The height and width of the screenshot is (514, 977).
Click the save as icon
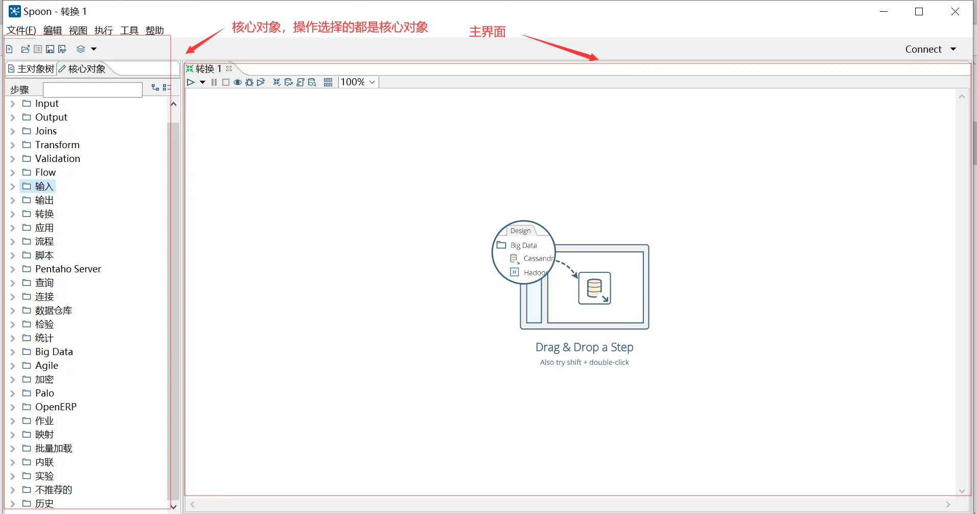tap(62, 49)
